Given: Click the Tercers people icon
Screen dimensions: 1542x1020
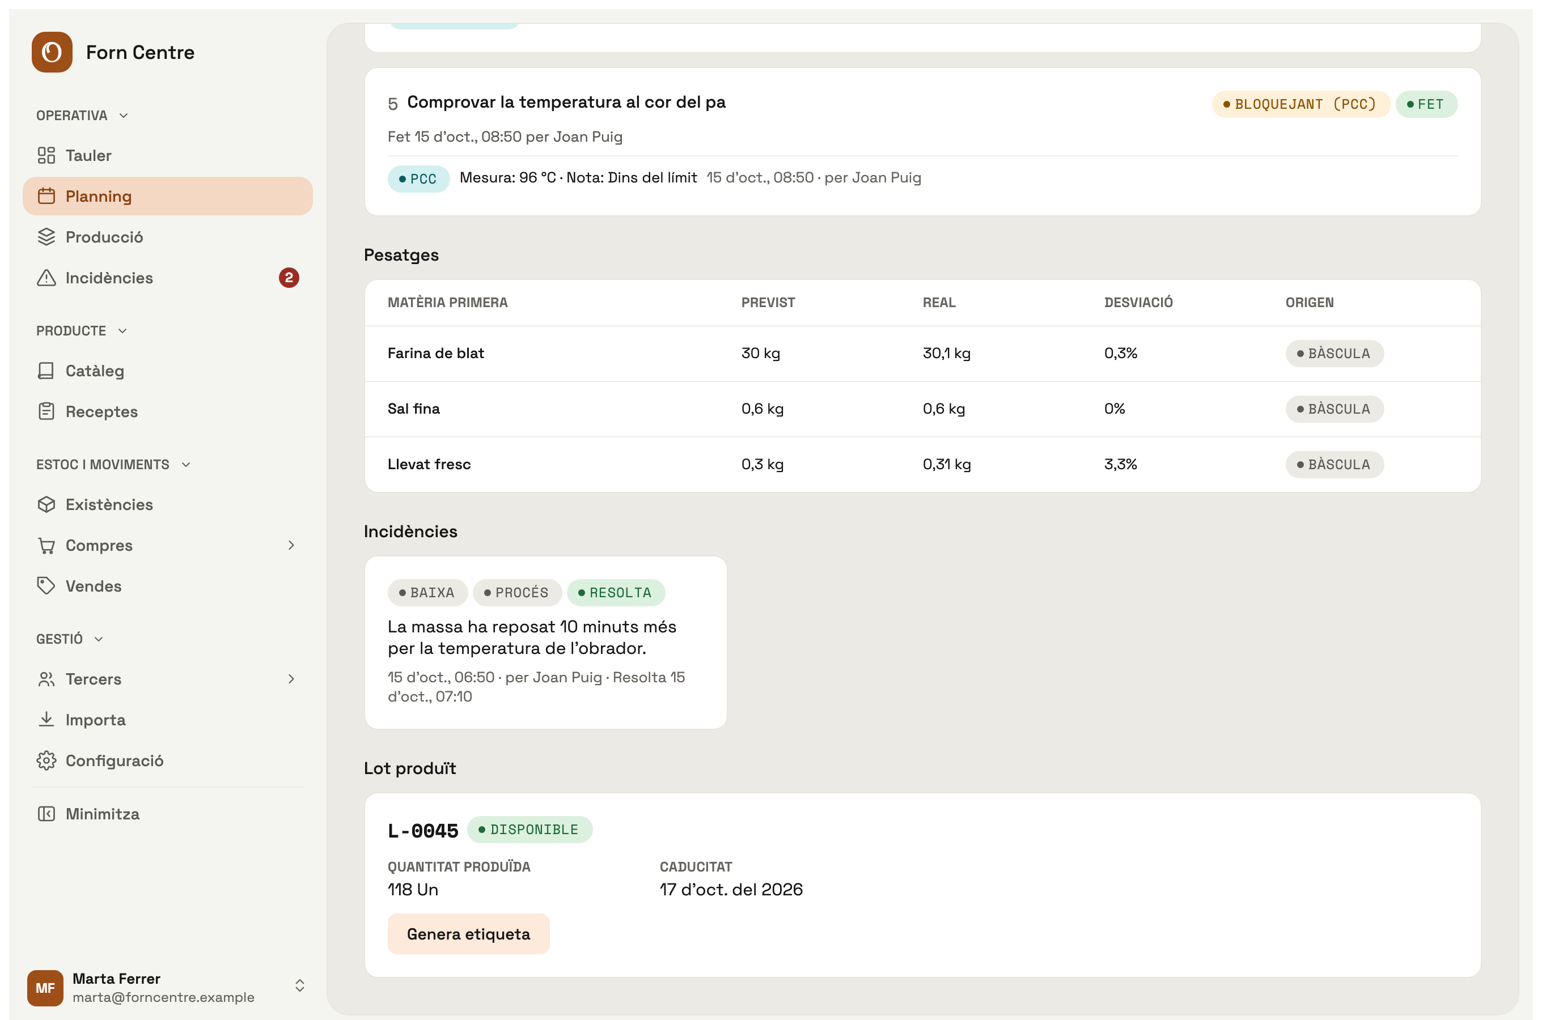Looking at the screenshot, I should (x=46, y=679).
